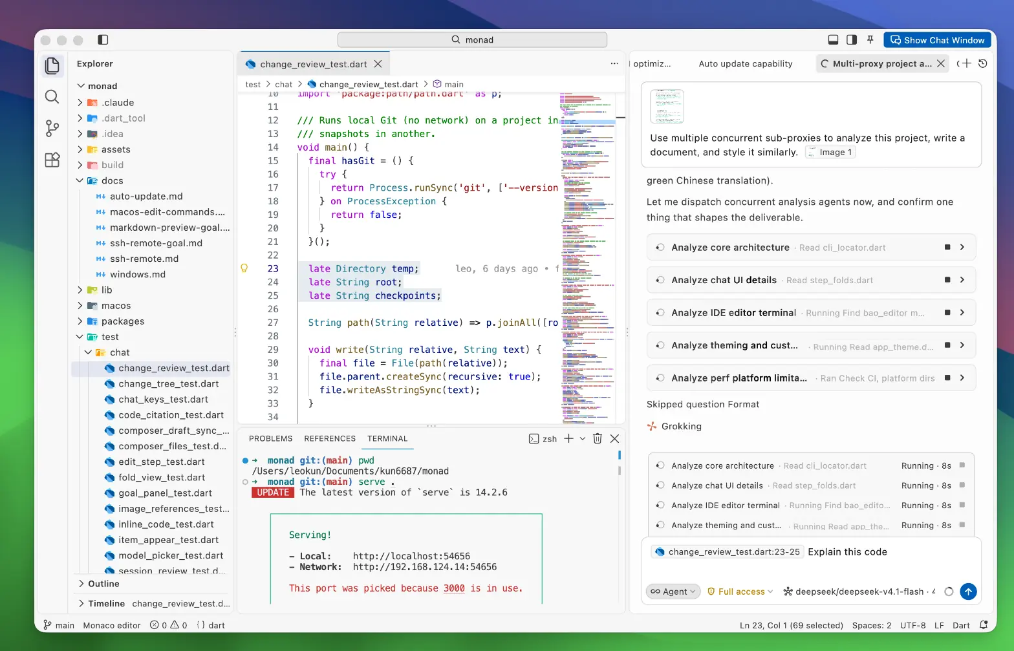Stop the Analyze core architecture agent card
Screen dimensions: 1014x651
pos(947,247)
